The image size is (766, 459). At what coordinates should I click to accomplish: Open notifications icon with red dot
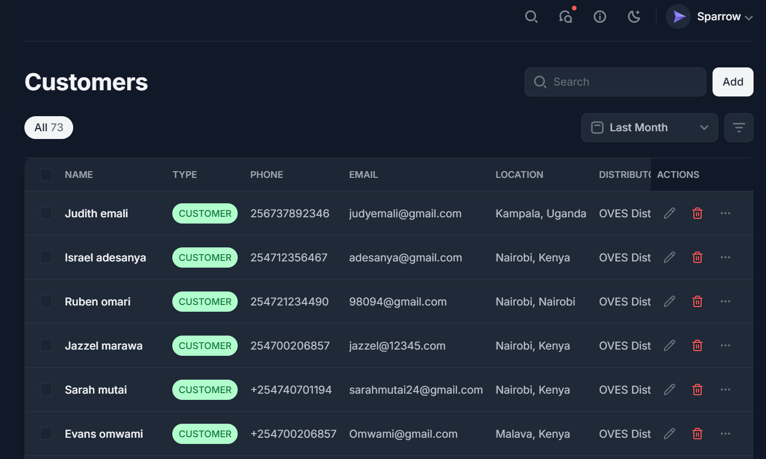tap(566, 17)
